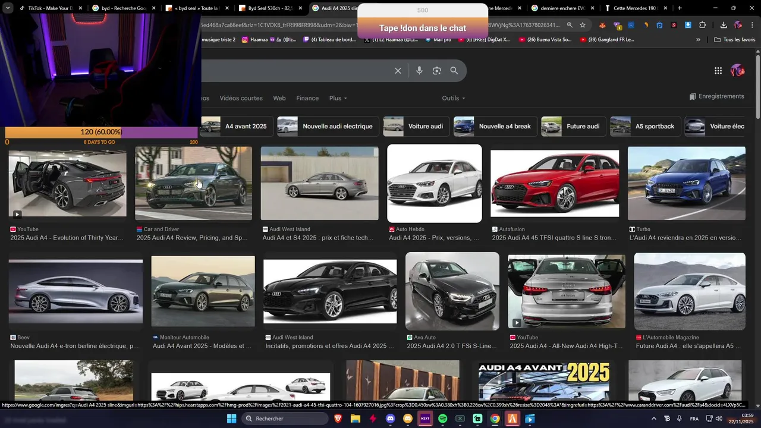Image resolution: width=761 pixels, height=428 pixels.
Task: Switch to Byd Seal 530ch tab
Action: point(271,8)
